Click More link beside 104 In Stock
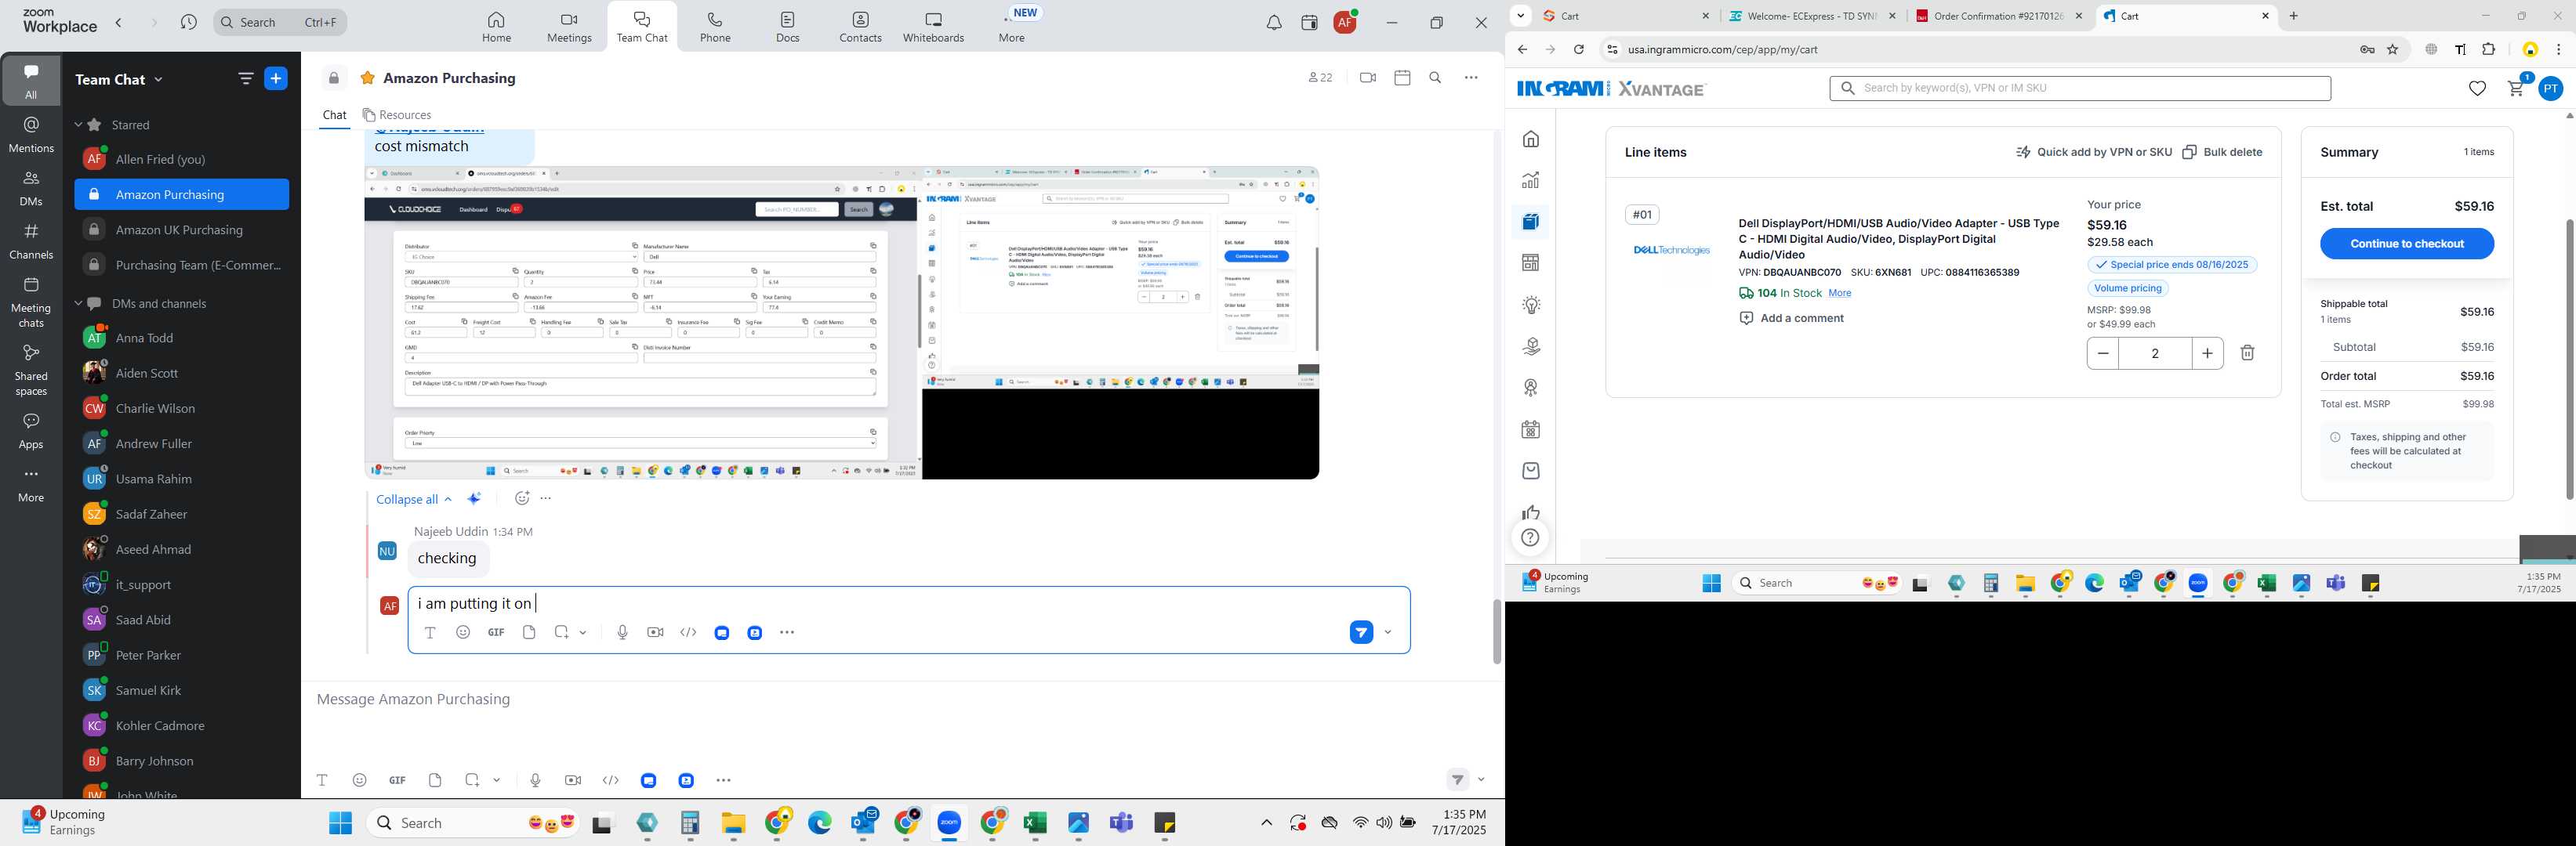Screen dimensions: 2576x846 (x=1840, y=294)
